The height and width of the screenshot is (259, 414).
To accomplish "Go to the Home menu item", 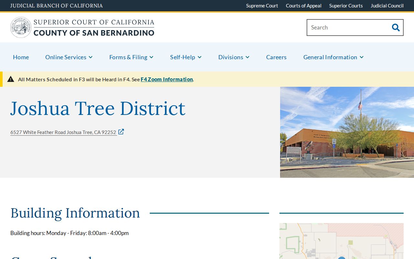I will coord(21,57).
